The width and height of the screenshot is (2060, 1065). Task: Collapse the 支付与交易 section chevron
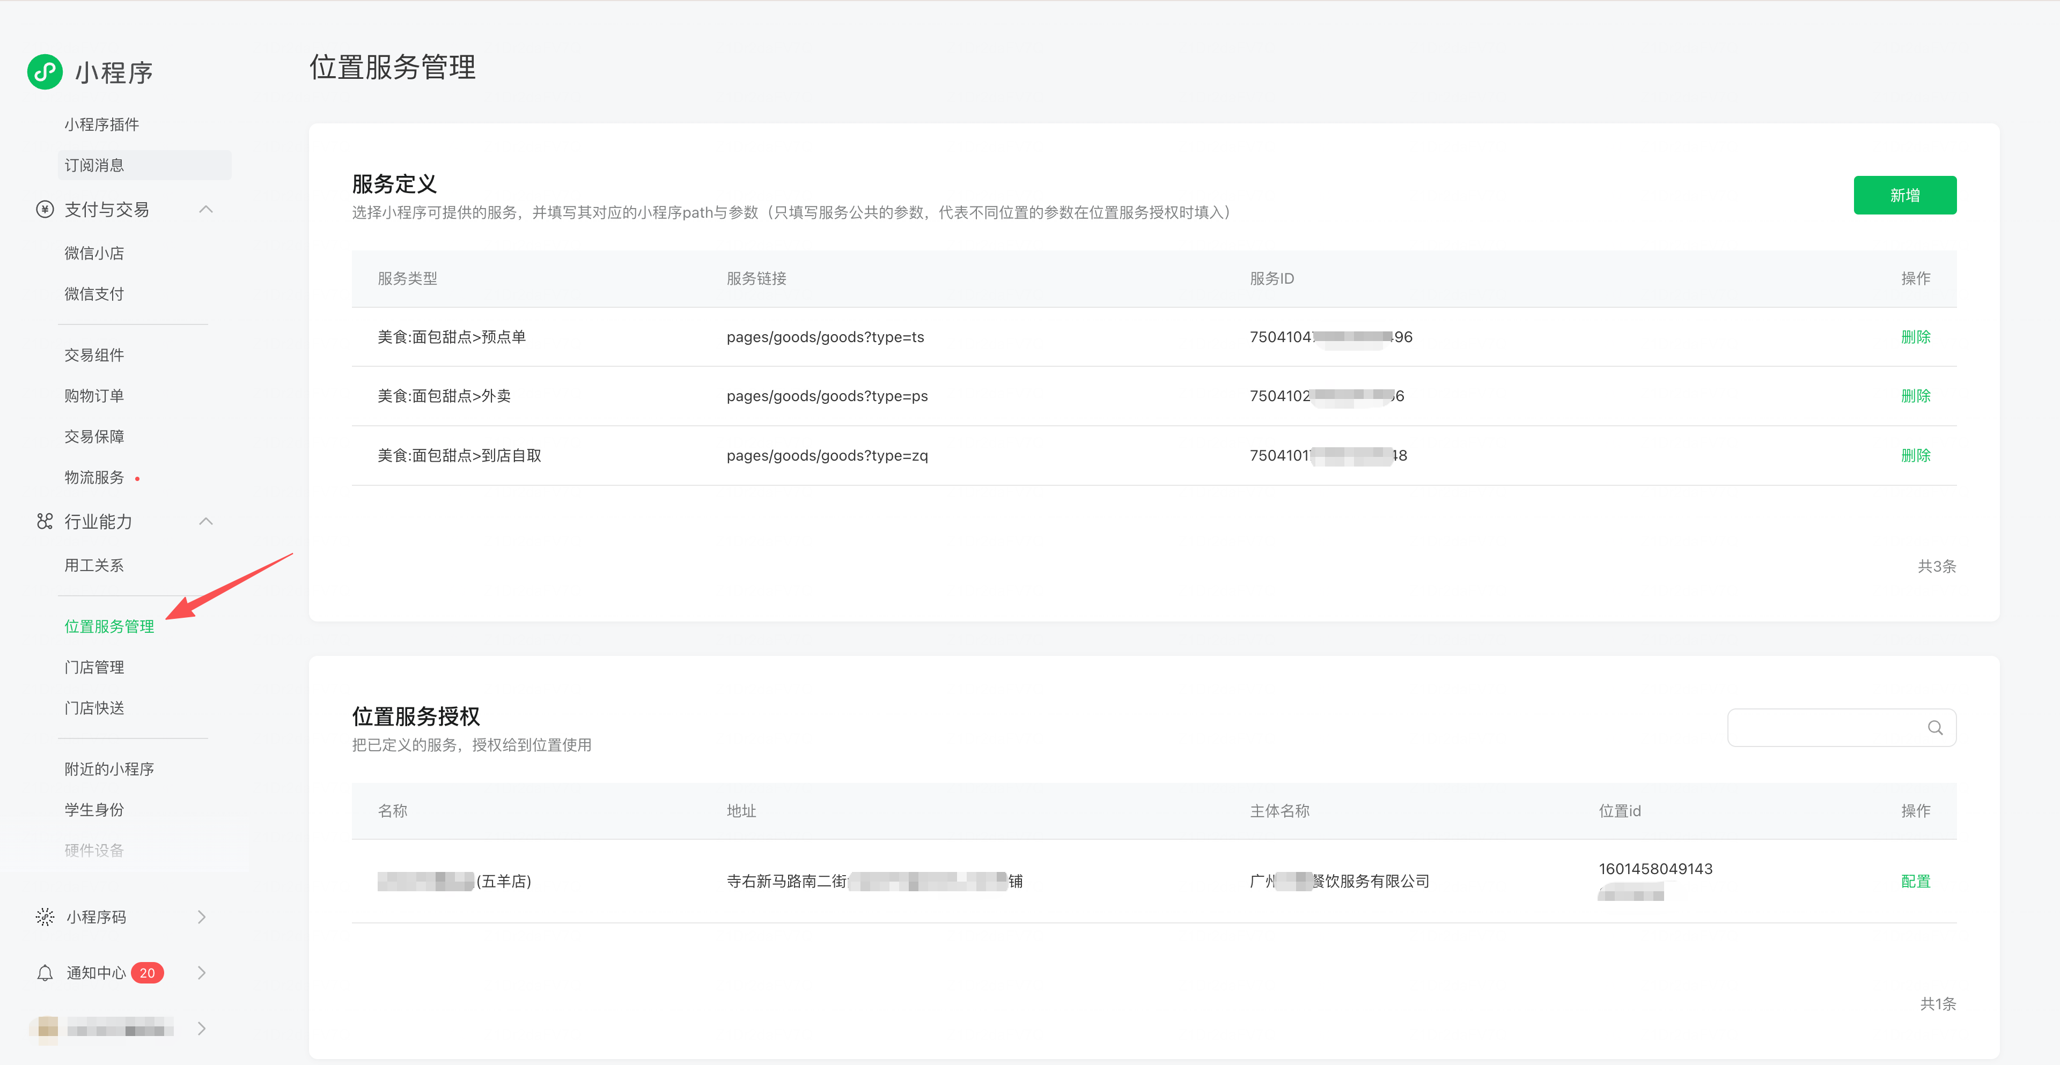(x=205, y=210)
